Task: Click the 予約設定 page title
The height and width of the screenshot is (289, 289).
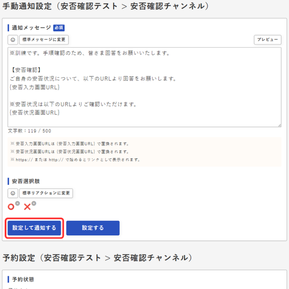Action: coord(97,258)
